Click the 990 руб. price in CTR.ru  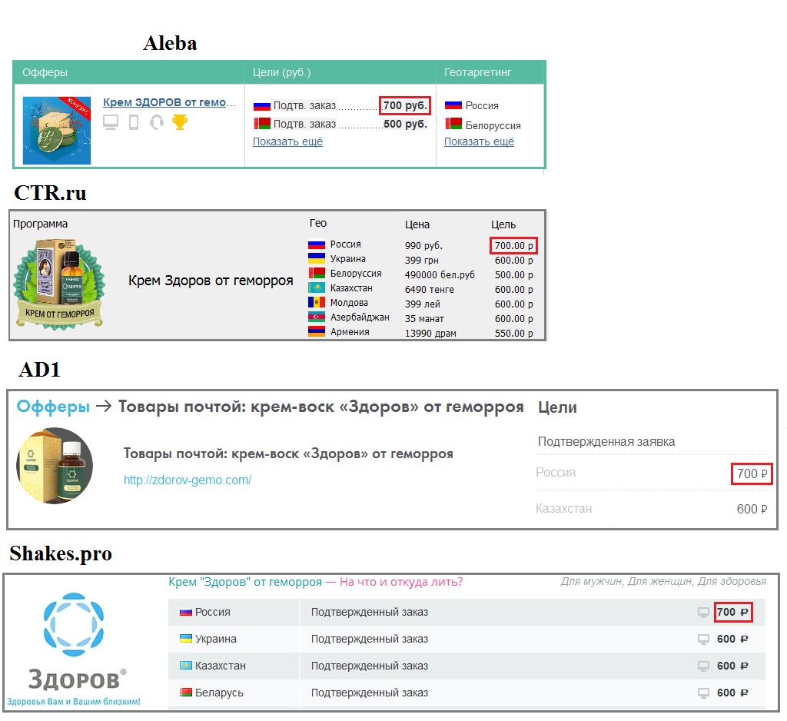click(423, 246)
